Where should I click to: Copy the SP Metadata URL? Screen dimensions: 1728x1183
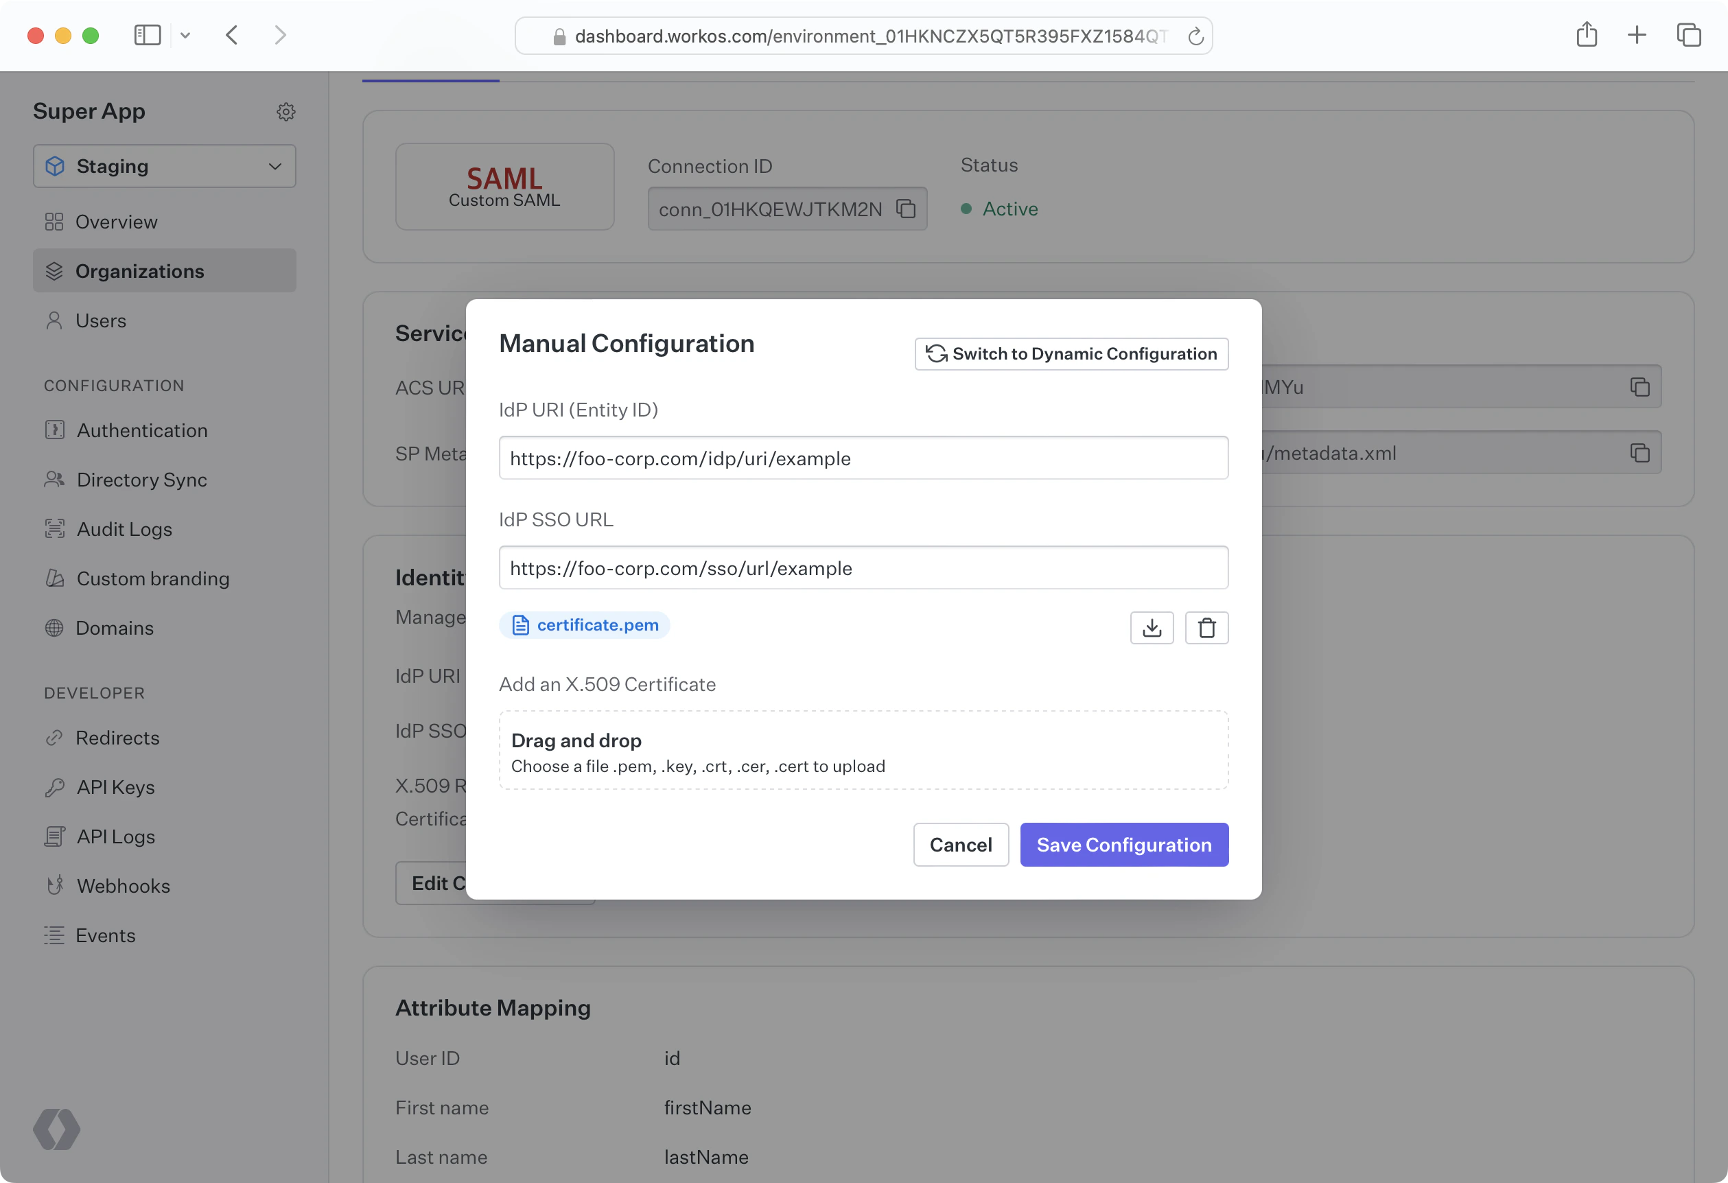[x=1639, y=453]
